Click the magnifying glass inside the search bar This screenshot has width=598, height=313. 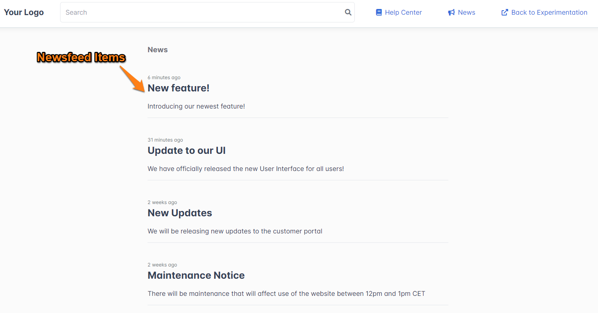348,12
